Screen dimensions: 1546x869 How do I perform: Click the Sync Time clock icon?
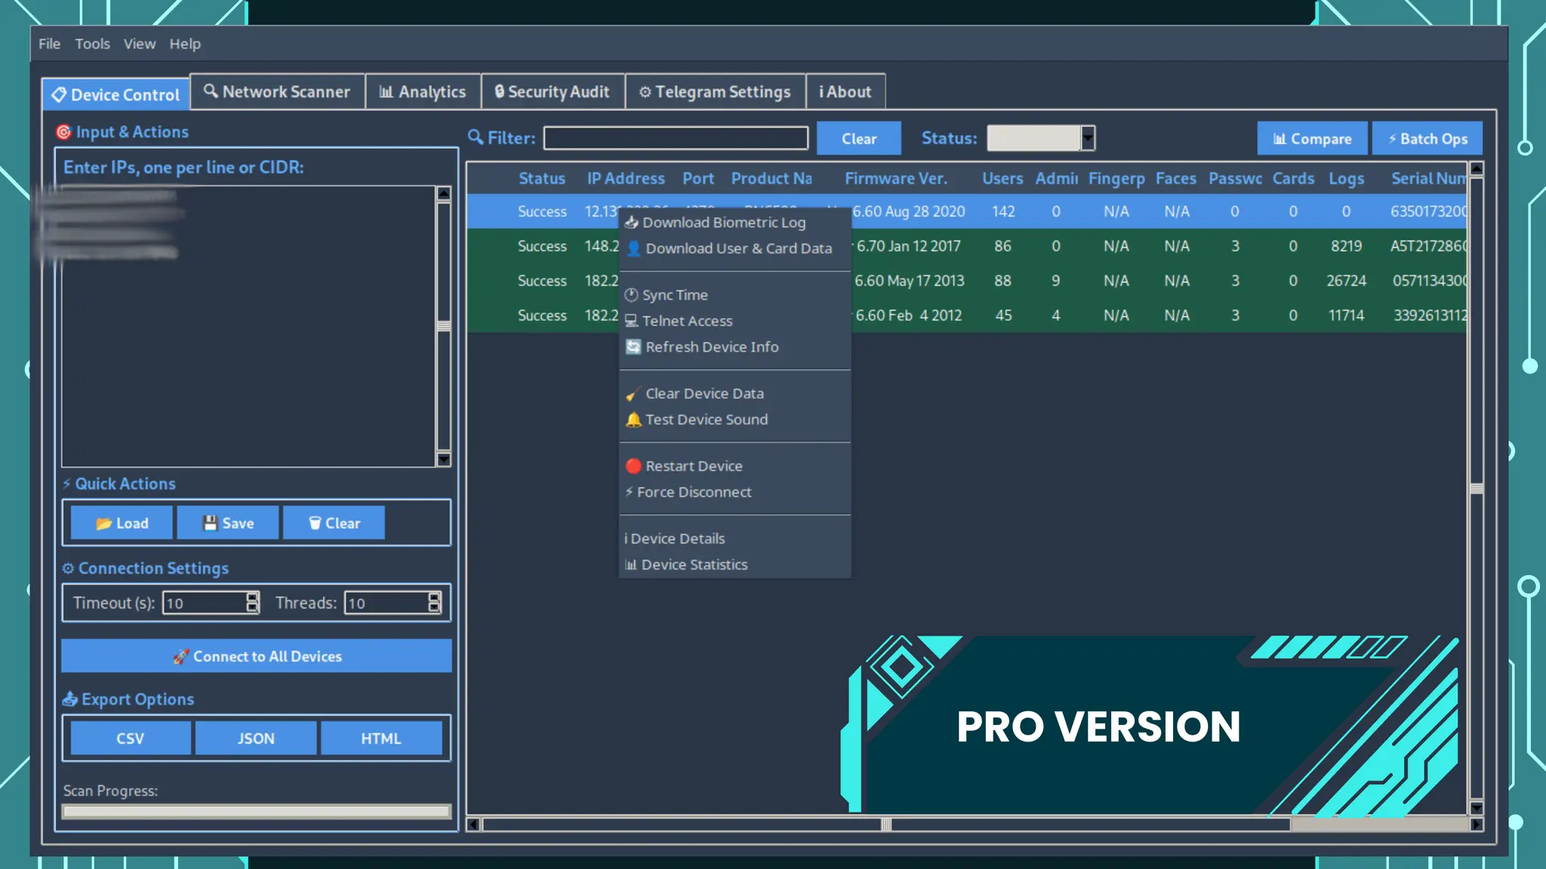tap(631, 295)
